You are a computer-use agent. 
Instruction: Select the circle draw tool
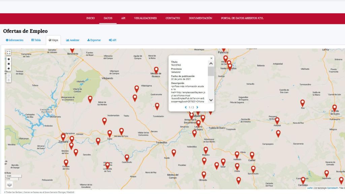[x=9, y=69]
